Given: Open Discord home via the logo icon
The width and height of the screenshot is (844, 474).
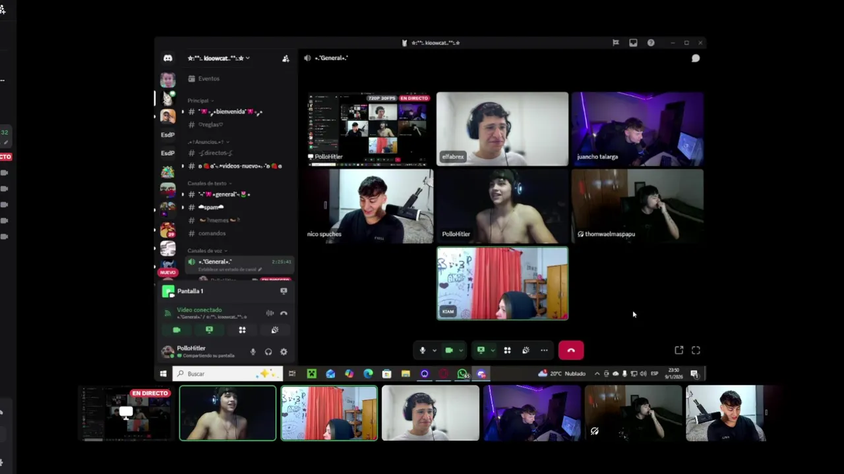Looking at the screenshot, I should (167, 58).
